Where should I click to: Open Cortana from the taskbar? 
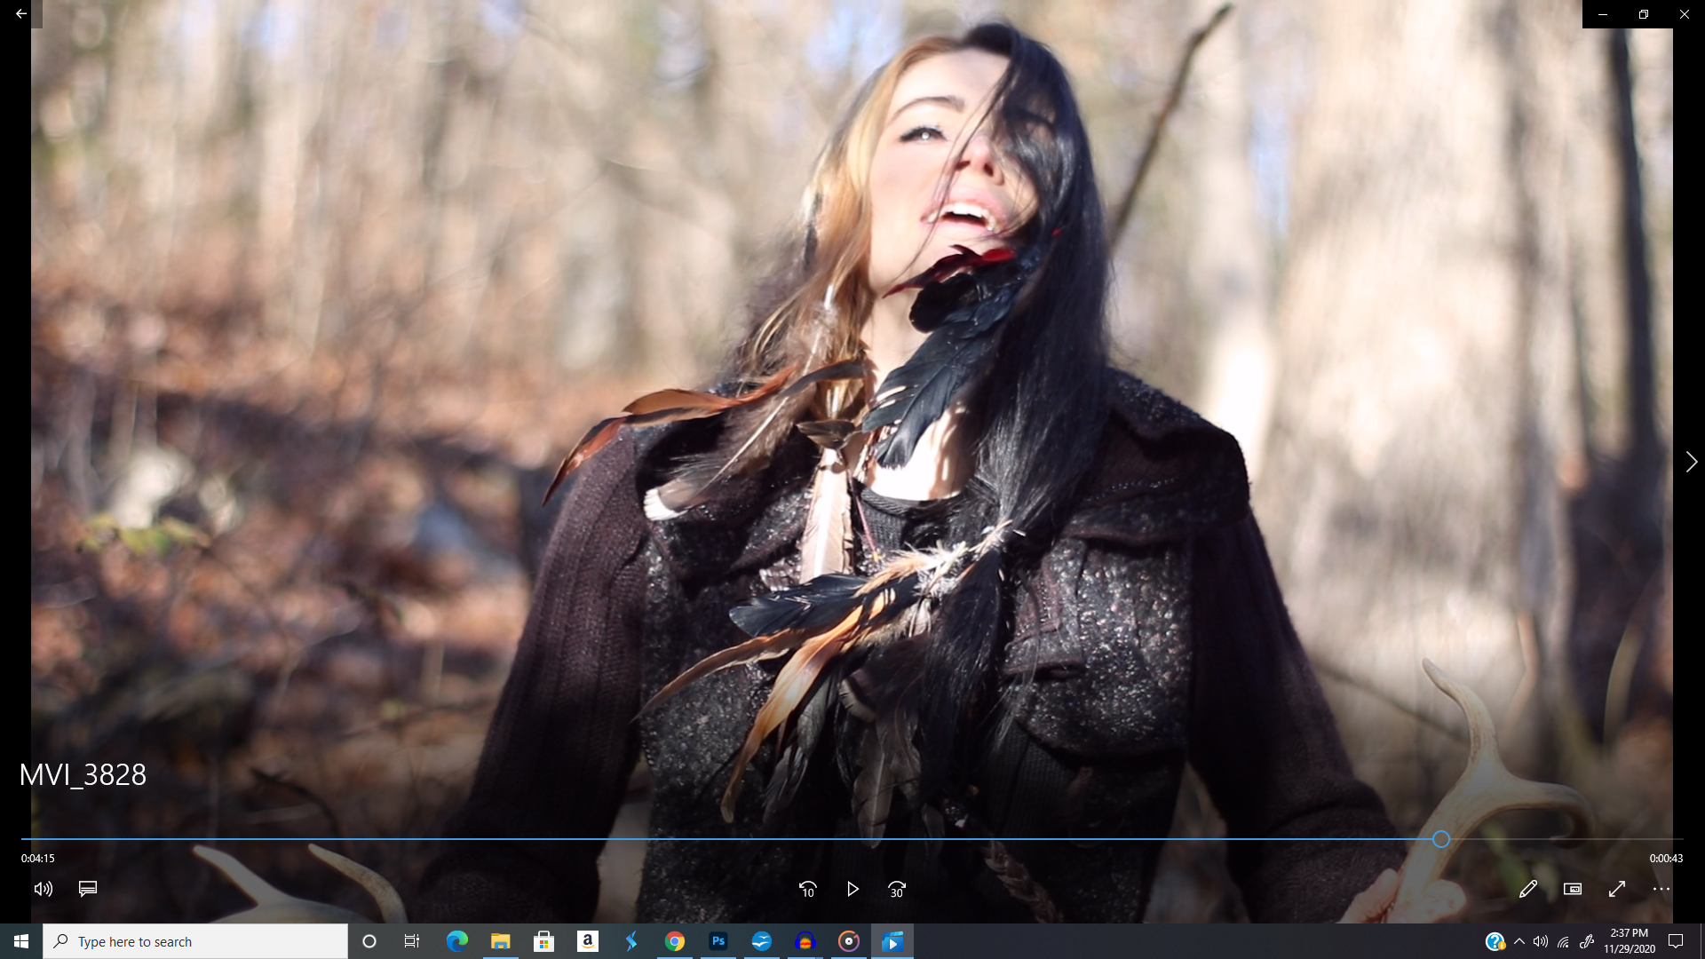click(369, 941)
